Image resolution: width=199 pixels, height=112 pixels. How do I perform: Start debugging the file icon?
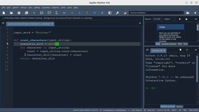[64, 13]
